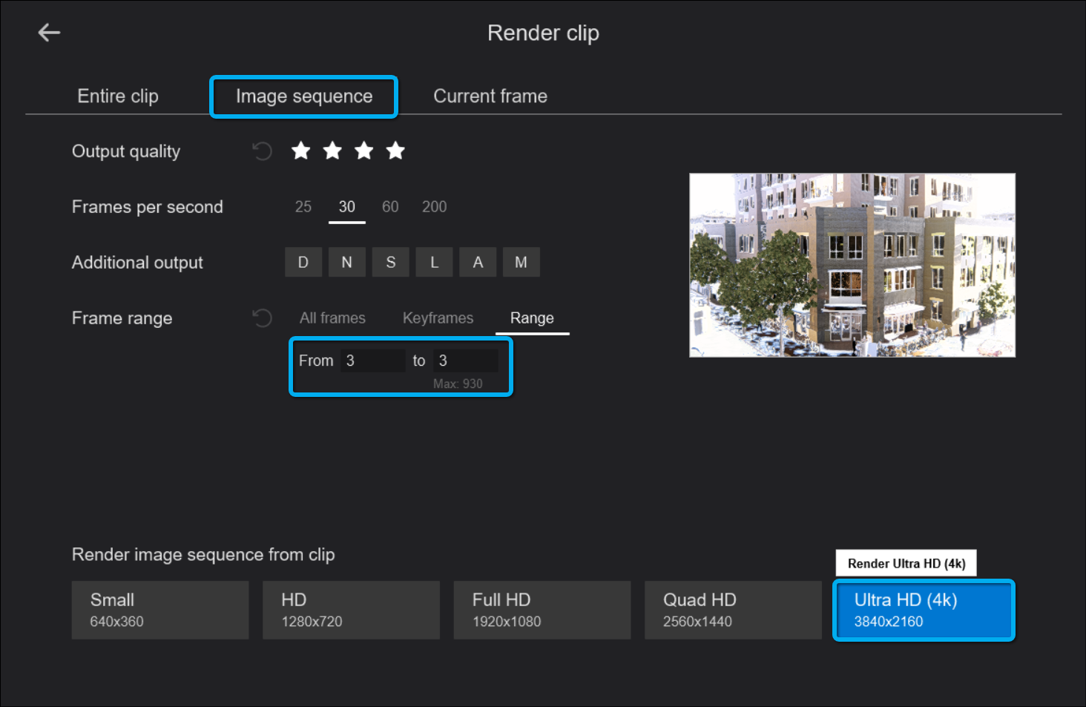1086x707 pixels.
Task: Enable the M additional output
Action: [521, 263]
